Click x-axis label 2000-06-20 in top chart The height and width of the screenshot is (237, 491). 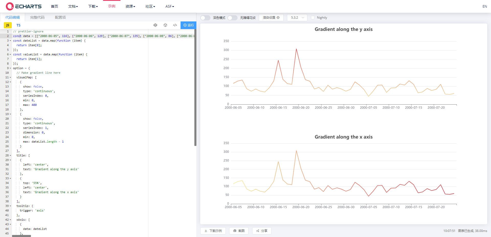(301, 108)
